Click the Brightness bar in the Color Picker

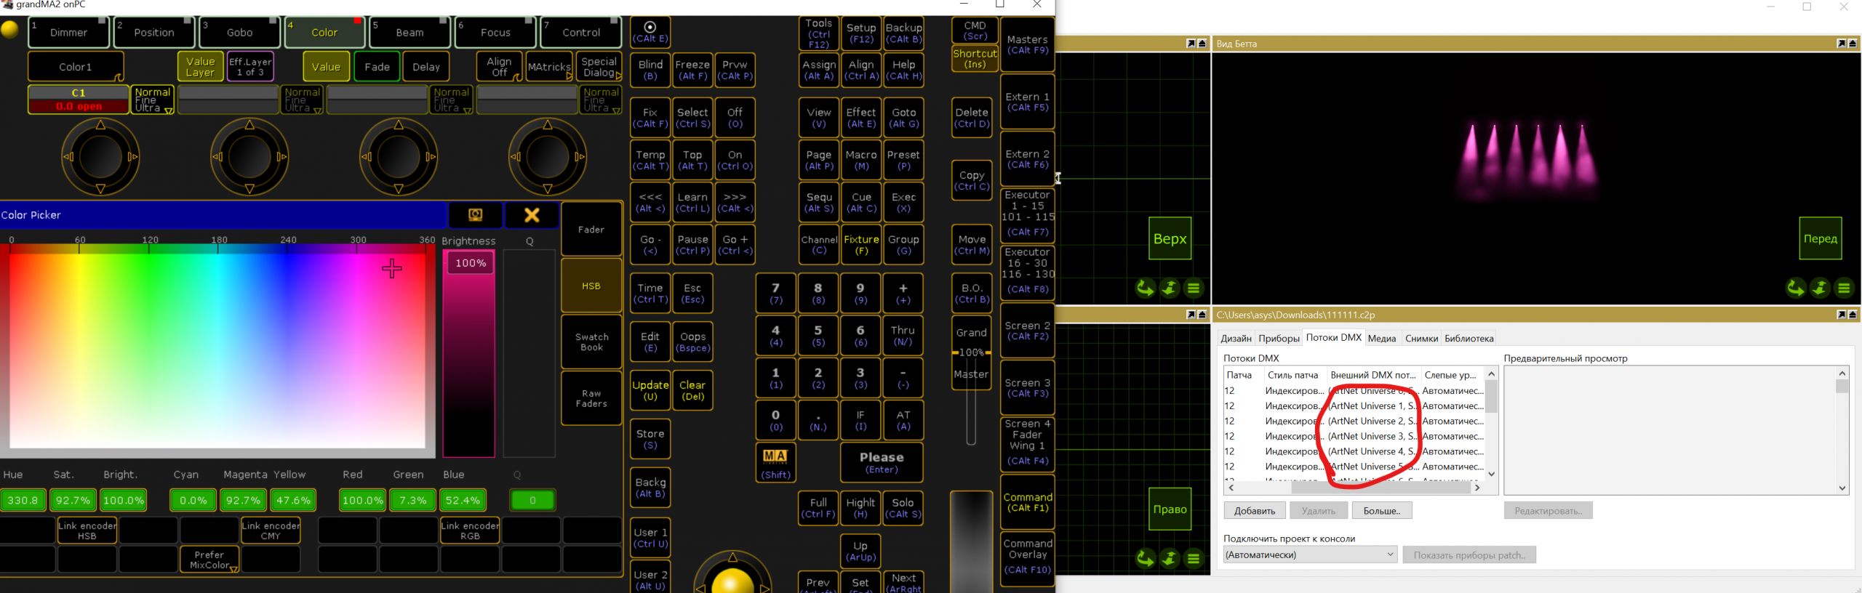(x=469, y=354)
